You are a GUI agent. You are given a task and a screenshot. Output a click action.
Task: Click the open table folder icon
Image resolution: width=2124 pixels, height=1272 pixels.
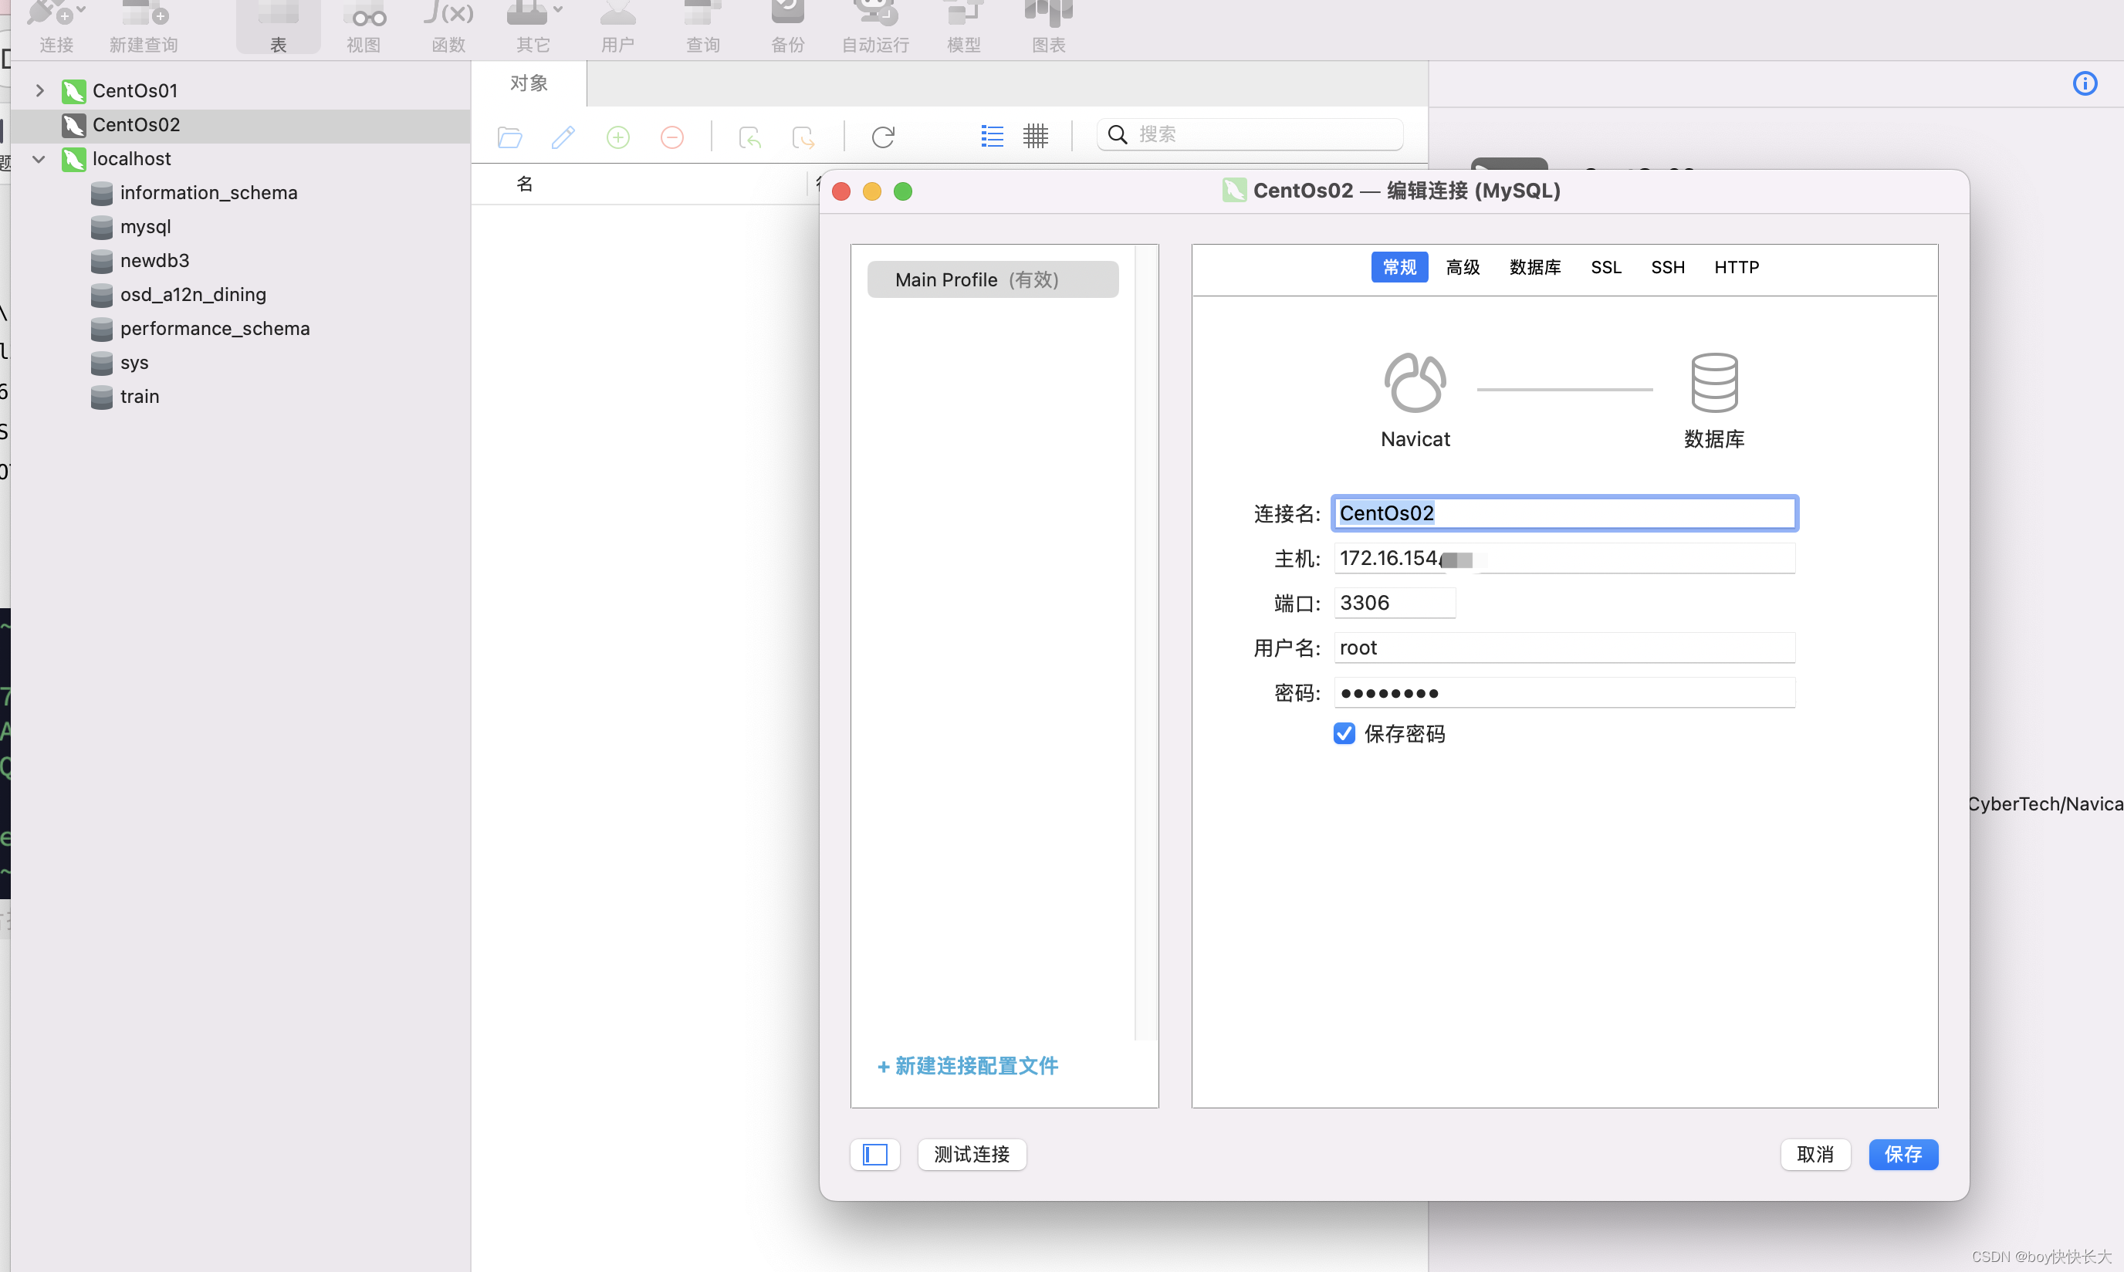point(510,137)
